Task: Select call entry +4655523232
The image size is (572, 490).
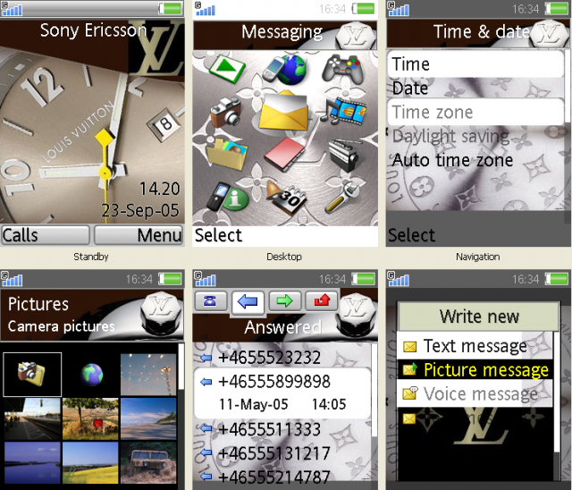Action: click(x=282, y=357)
